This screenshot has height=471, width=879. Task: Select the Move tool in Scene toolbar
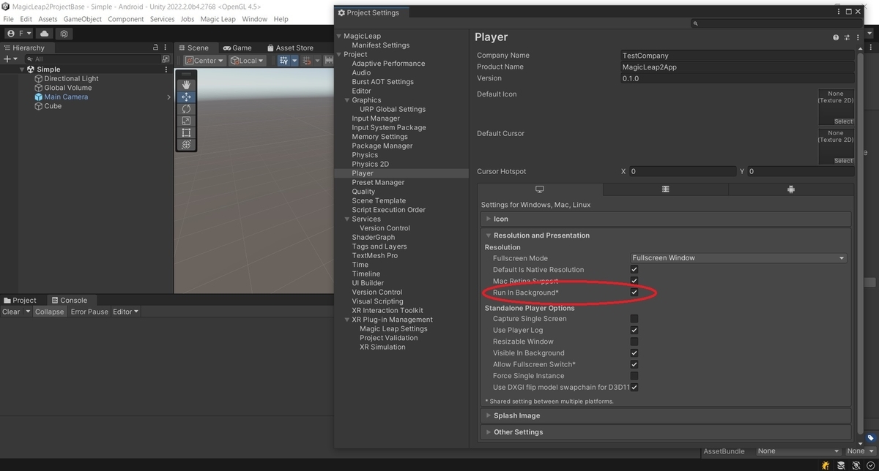(186, 97)
